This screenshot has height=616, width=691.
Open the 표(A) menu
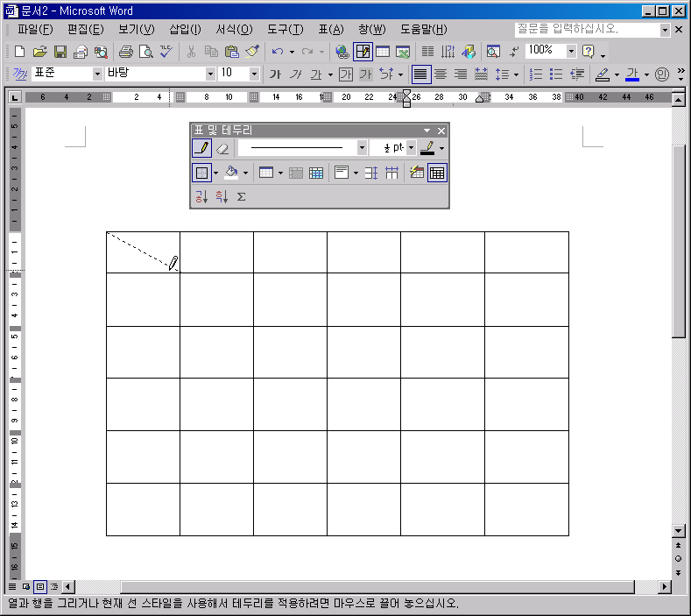pyautogui.click(x=331, y=29)
